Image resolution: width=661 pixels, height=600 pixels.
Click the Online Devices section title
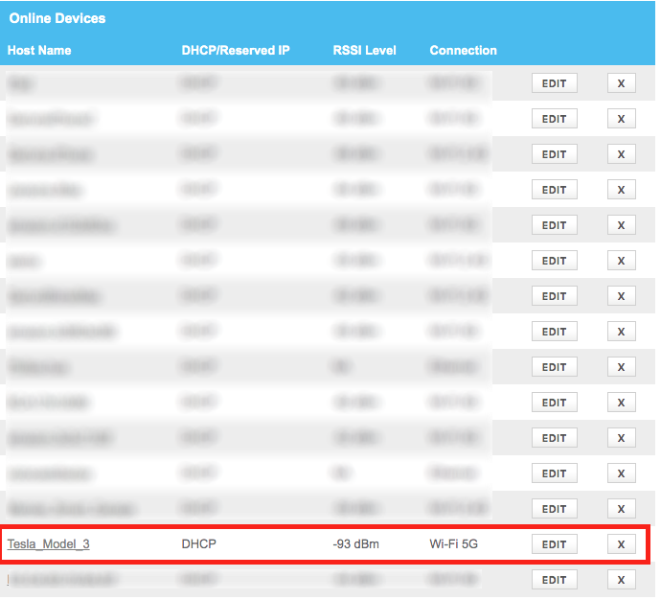click(57, 18)
